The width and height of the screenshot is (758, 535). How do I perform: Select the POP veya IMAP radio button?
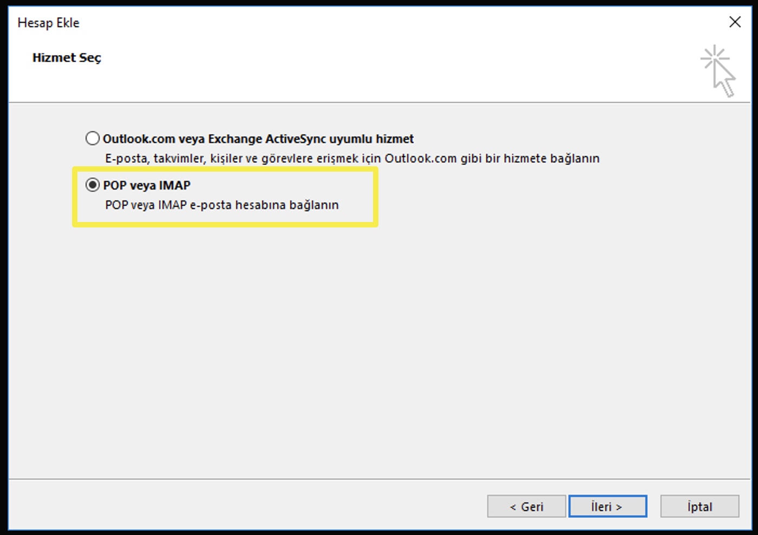pyautogui.click(x=93, y=185)
